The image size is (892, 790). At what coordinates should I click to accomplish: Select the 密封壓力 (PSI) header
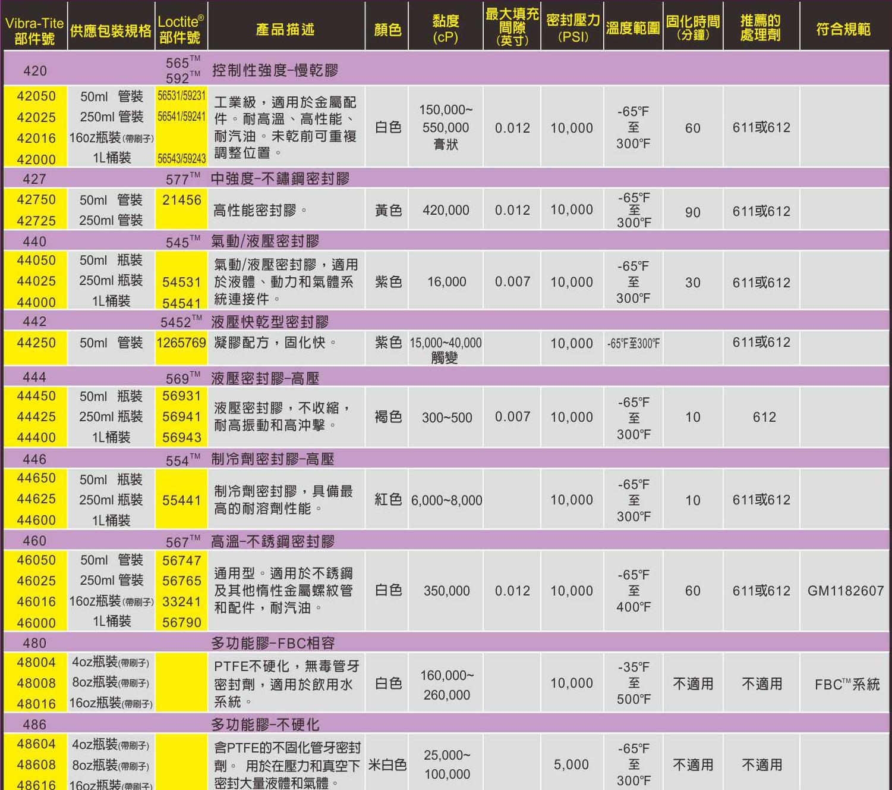click(x=573, y=28)
